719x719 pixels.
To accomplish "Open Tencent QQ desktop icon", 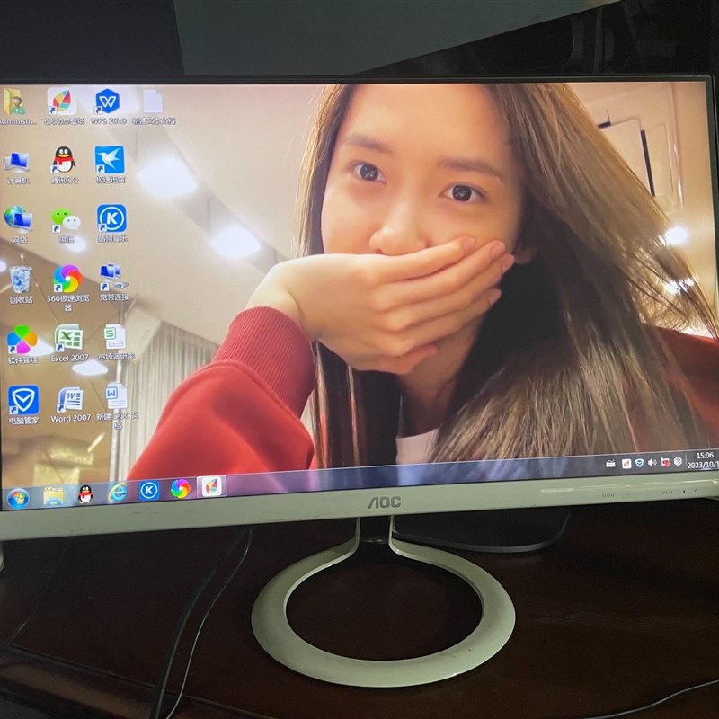I will point(63,159).
